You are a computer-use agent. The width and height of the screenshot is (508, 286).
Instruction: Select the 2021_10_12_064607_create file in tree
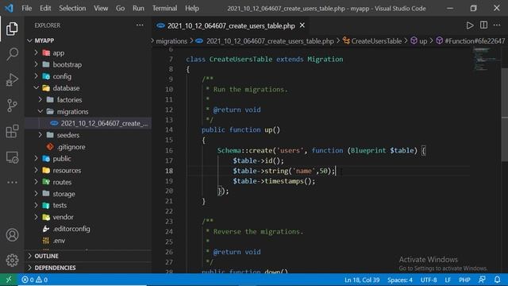click(x=88, y=123)
